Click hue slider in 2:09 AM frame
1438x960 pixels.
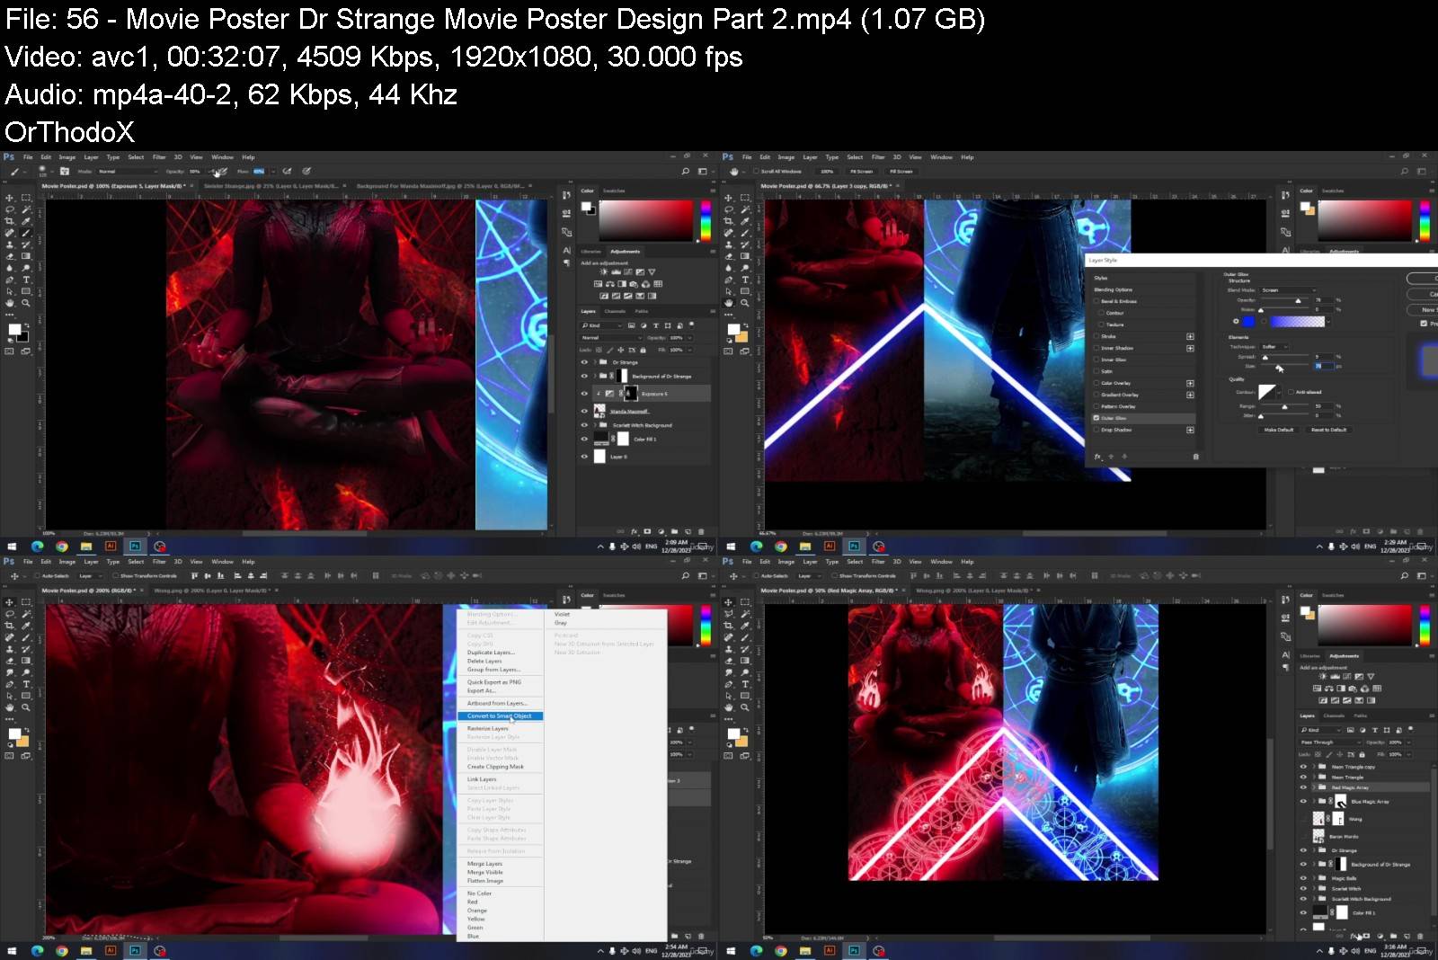(706, 220)
